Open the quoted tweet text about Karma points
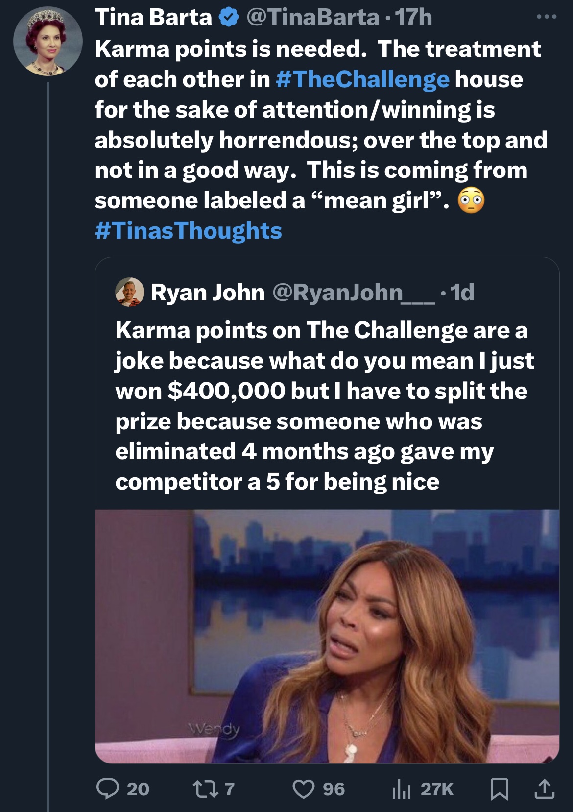Viewport: 573px width, 812px height. tap(324, 406)
